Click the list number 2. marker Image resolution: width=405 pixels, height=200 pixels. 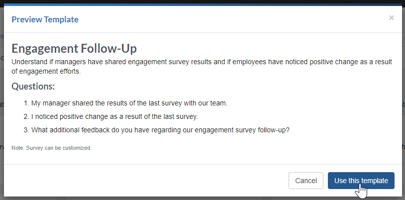coord(26,116)
